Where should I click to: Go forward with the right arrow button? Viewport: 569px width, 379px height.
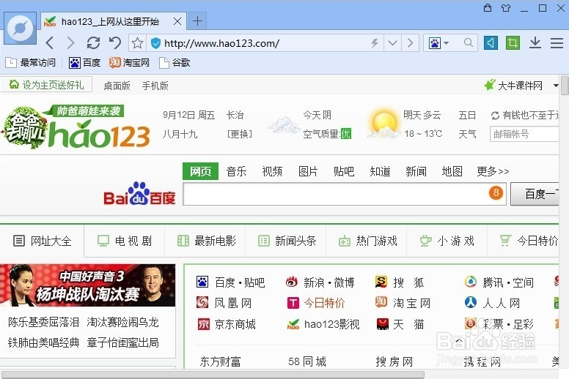click(71, 43)
